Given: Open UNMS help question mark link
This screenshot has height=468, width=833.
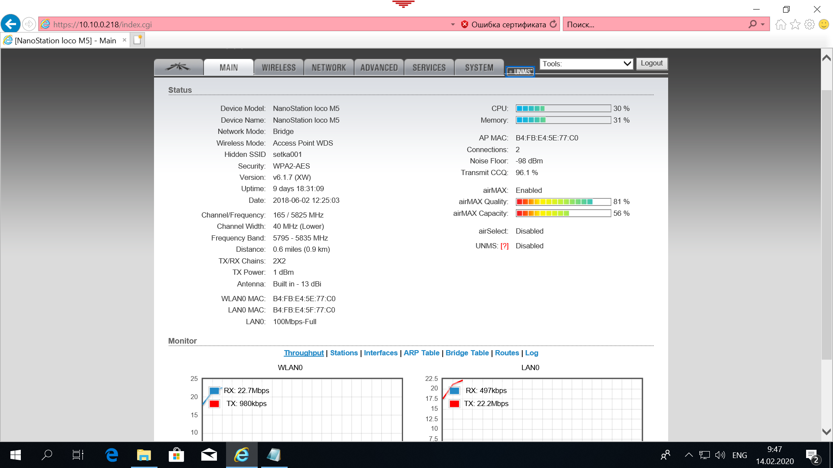Looking at the screenshot, I should coord(504,246).
